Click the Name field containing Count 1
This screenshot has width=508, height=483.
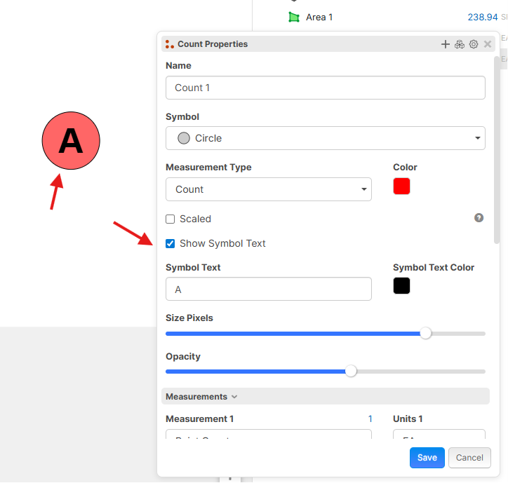326,88
